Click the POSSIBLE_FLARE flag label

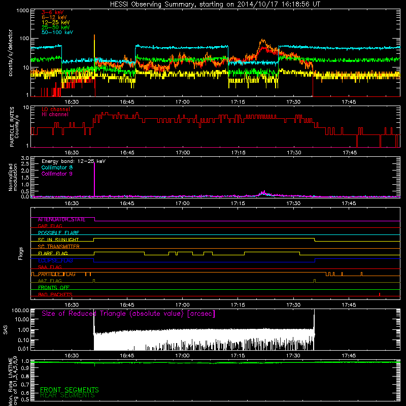[x=58, y=233]
